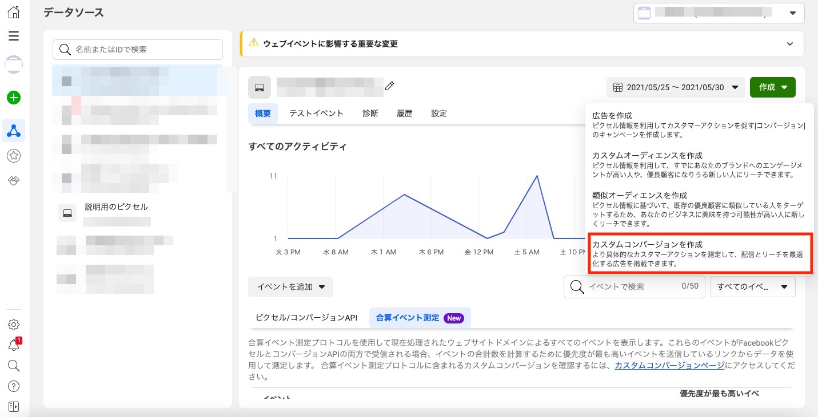
Task: Open the 履歴 tab
Action: [x=405, y=114]
